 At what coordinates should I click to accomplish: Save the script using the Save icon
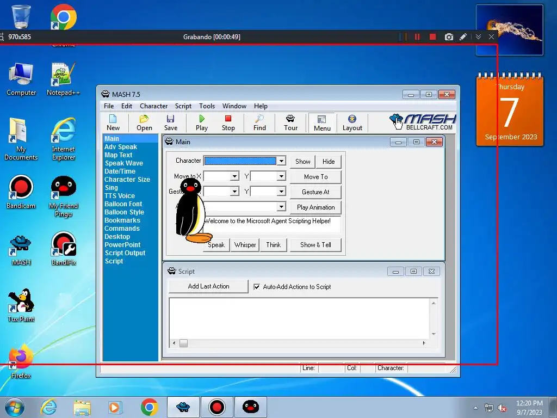pos(170,123)
